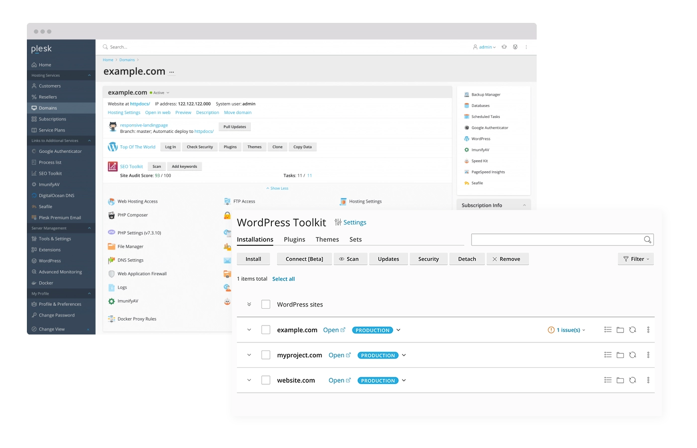697x448 pixels.
Task: Click the Install button
Action: click(253, 259)
